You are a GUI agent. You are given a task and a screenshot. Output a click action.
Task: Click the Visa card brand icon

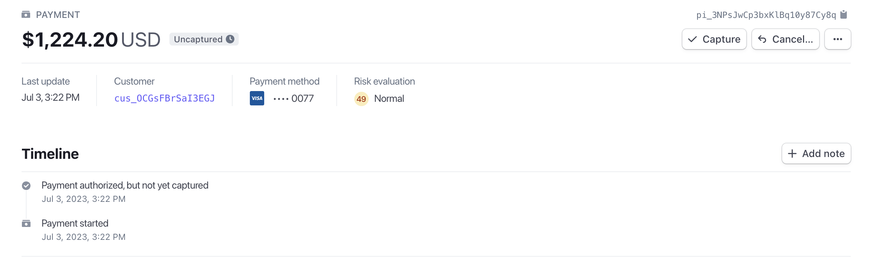(x=257, y=98)
